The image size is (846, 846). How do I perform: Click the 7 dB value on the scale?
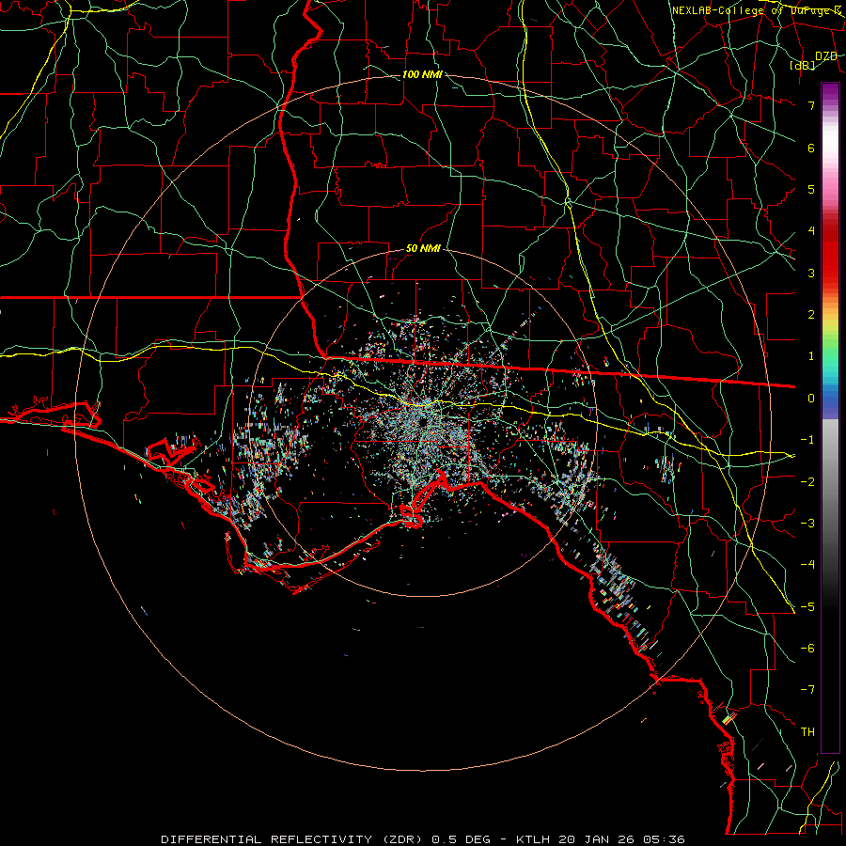point(811,105)
